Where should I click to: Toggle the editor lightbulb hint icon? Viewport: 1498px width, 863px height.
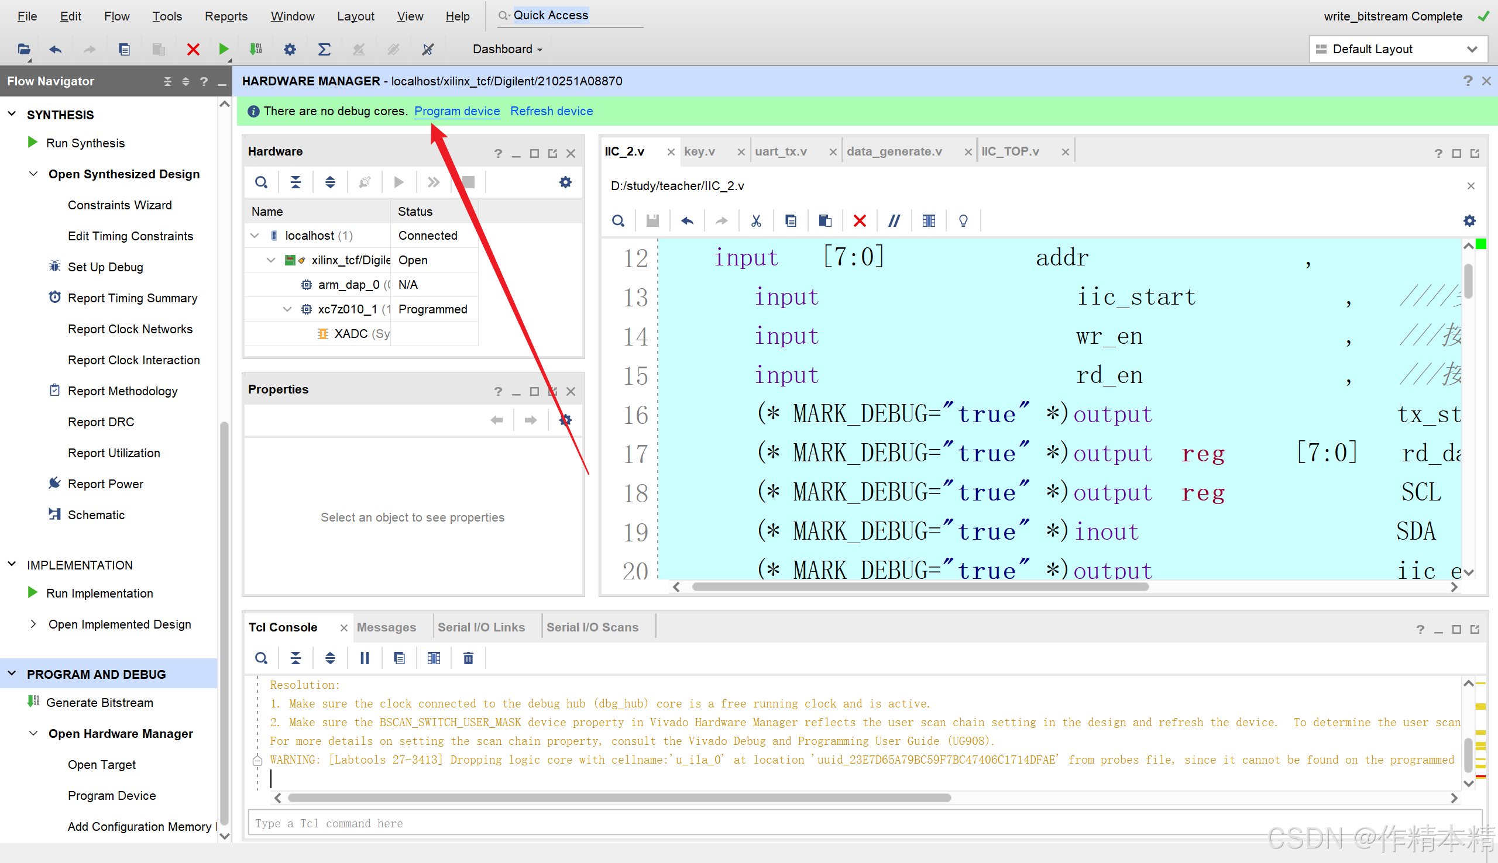(963, 221)
